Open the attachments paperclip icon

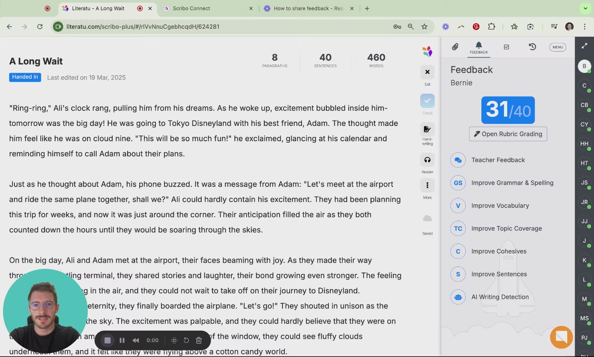(x=455, y=47)
